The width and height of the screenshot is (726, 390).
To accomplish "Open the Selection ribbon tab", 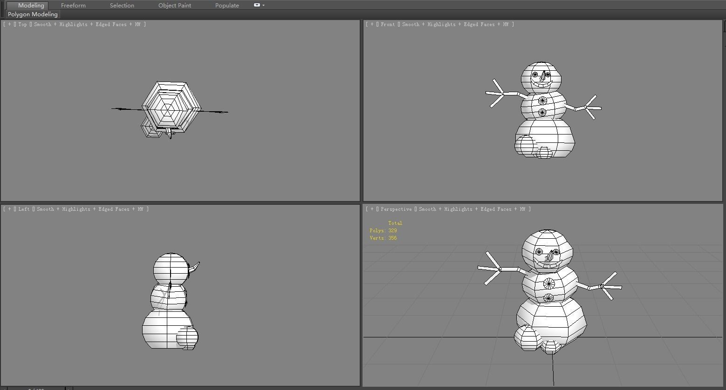I will click(x=122, y=5).
